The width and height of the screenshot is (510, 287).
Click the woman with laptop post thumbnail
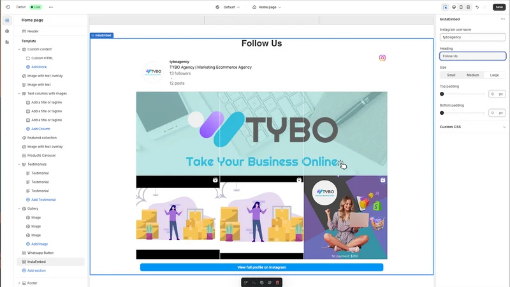pyautogui.click(x=346, y=217)
